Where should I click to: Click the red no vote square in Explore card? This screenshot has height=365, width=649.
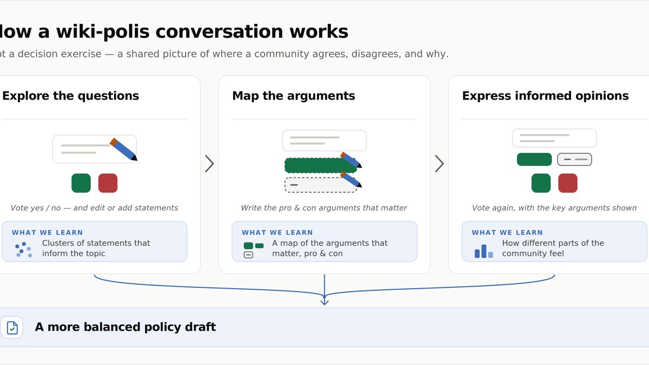pos(108,183)
